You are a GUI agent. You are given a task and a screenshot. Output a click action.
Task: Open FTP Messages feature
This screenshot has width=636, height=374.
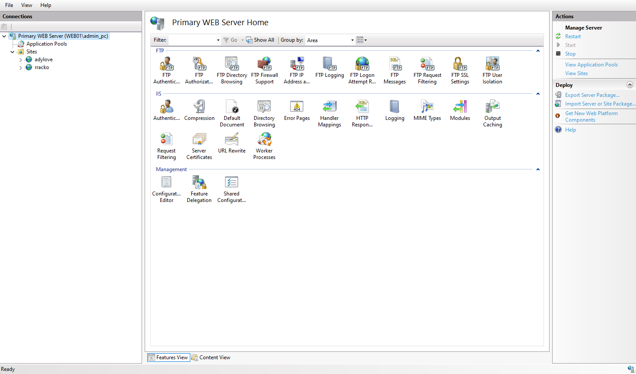394,70
